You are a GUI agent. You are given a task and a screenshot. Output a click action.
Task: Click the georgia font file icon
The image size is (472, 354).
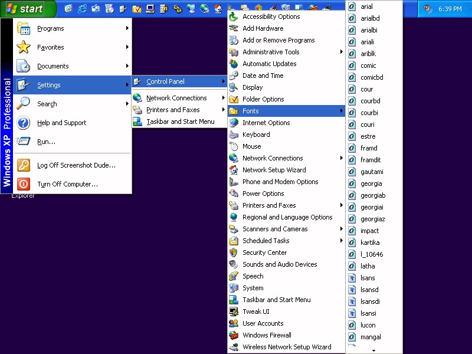pos(352,183)
